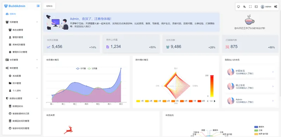Click the 您今天已工作了0小时16分27秒 text
This screenshot has height=137, width=281.
(x=250, y=28)
